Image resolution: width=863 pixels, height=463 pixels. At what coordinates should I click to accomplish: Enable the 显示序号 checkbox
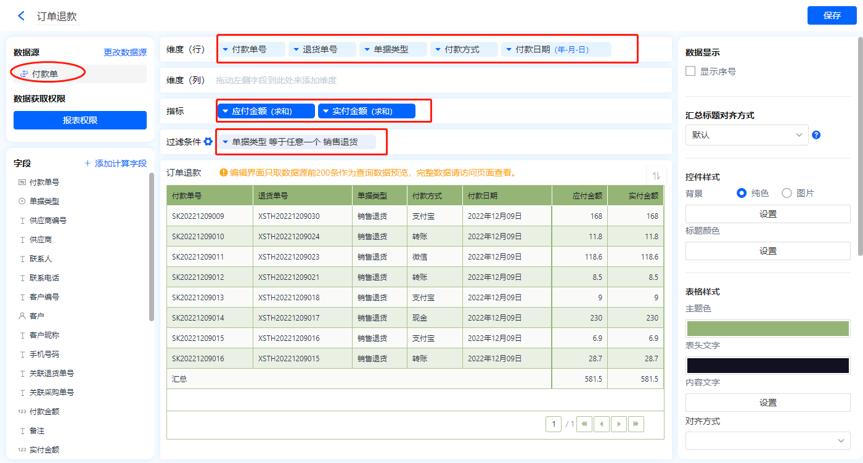(x=690, y=72)
